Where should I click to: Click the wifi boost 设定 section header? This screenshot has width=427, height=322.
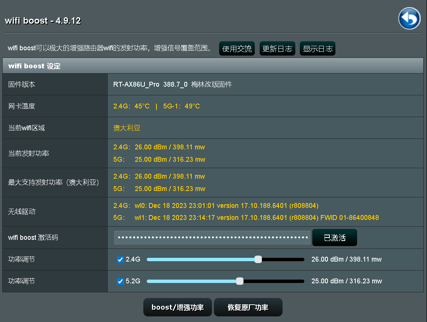click(34, 66)
